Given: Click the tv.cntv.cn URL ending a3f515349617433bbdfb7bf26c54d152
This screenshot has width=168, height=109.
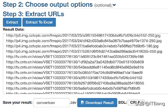Looking at the screenshot, I should click(x=74, y=78).
